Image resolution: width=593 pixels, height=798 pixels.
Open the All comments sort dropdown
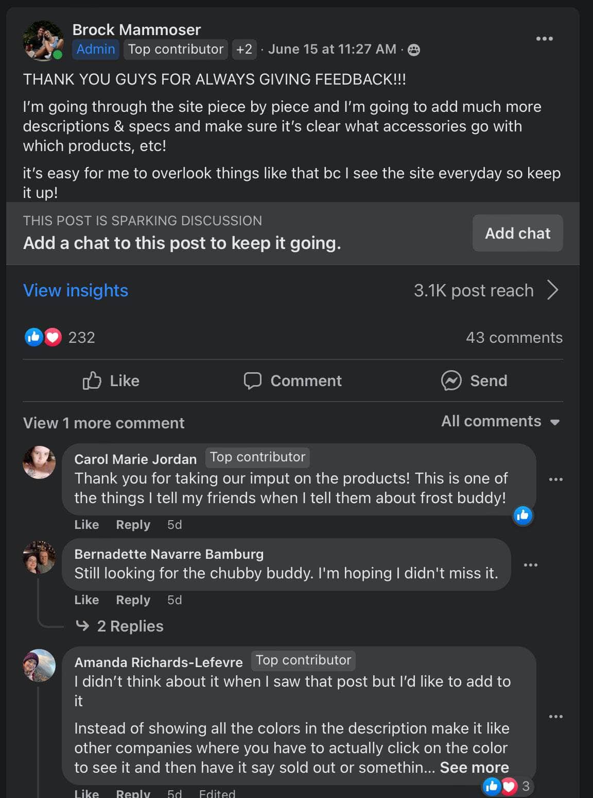click(500, 422)
